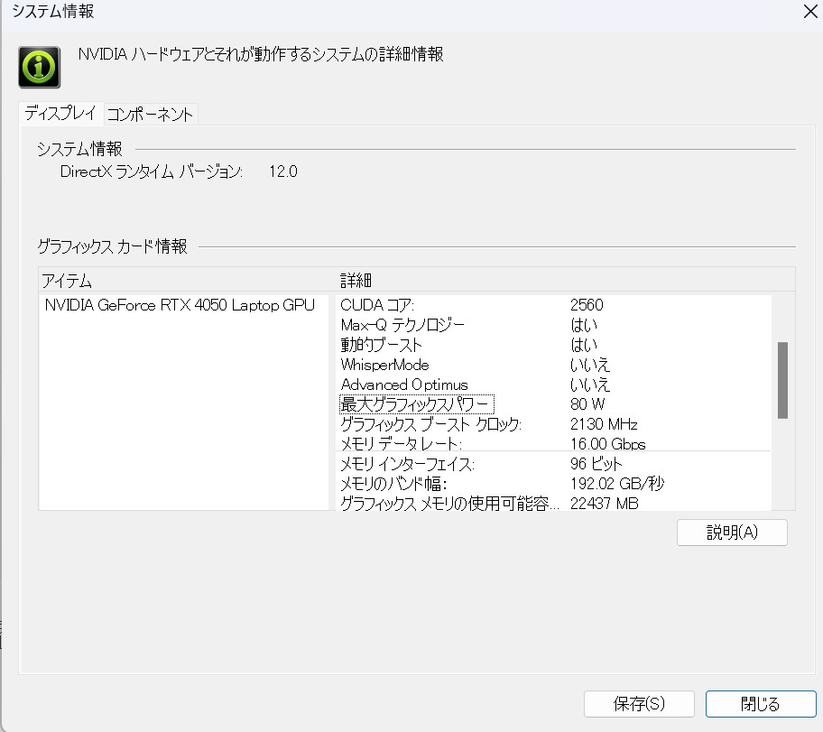Click the 閉じる button
This screenshot has width=823, height=732.
761,704
